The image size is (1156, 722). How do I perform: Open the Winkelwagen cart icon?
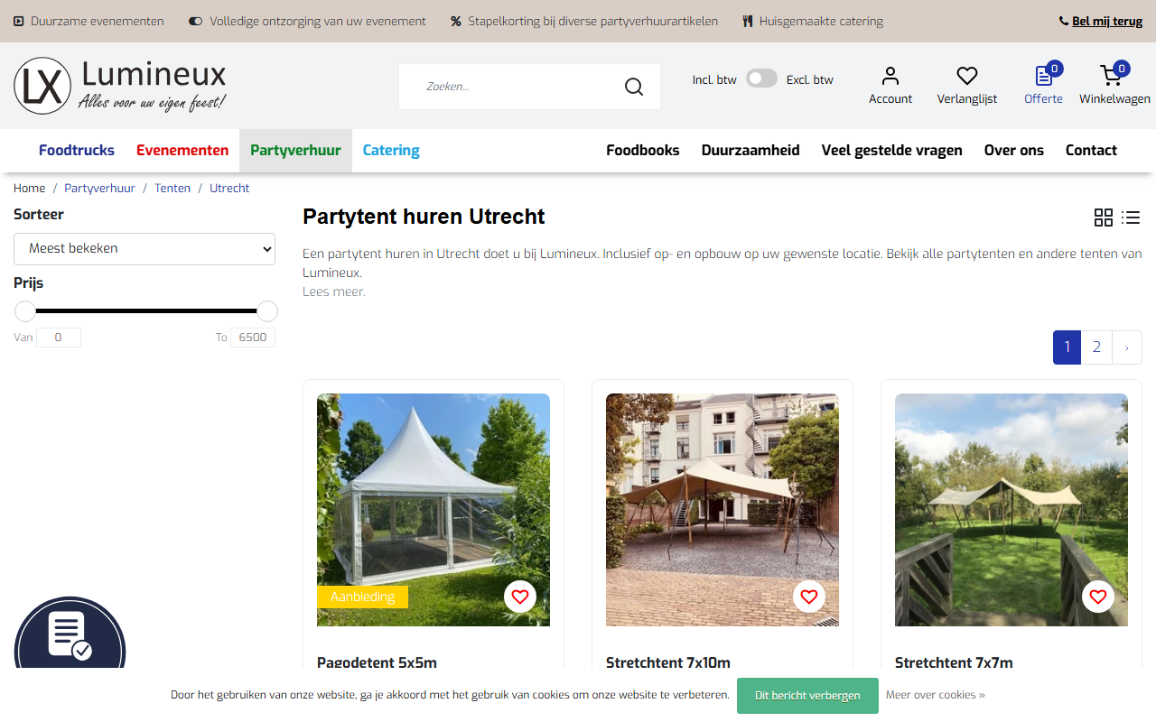click(1112, 76)
